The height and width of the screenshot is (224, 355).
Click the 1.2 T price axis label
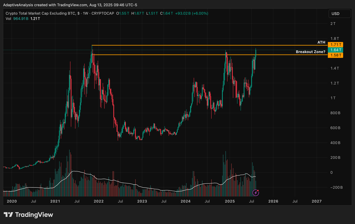point(335,83)
